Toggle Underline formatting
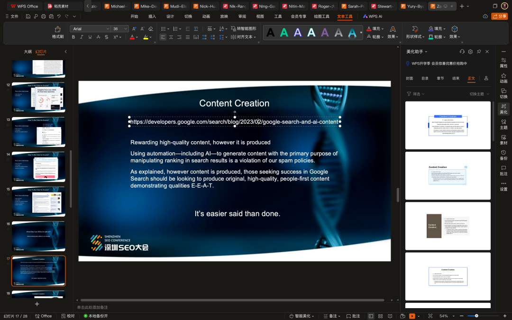Image resolution: width=512 pixels, height=320 pixels. [x=90, y=37]
